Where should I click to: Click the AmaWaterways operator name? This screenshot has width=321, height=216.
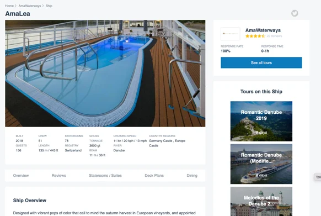263,30
